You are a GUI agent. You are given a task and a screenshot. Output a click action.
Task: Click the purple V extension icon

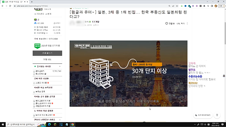[x=193, y=6]
